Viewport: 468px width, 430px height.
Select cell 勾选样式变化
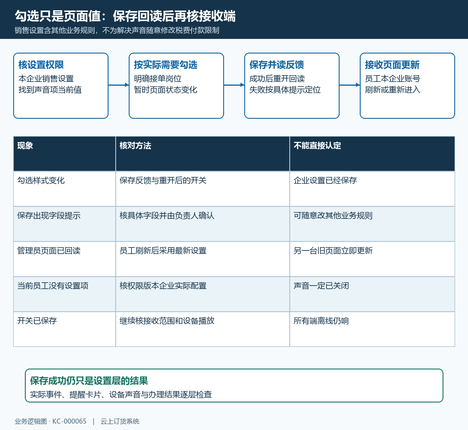(x=64, y=189)
